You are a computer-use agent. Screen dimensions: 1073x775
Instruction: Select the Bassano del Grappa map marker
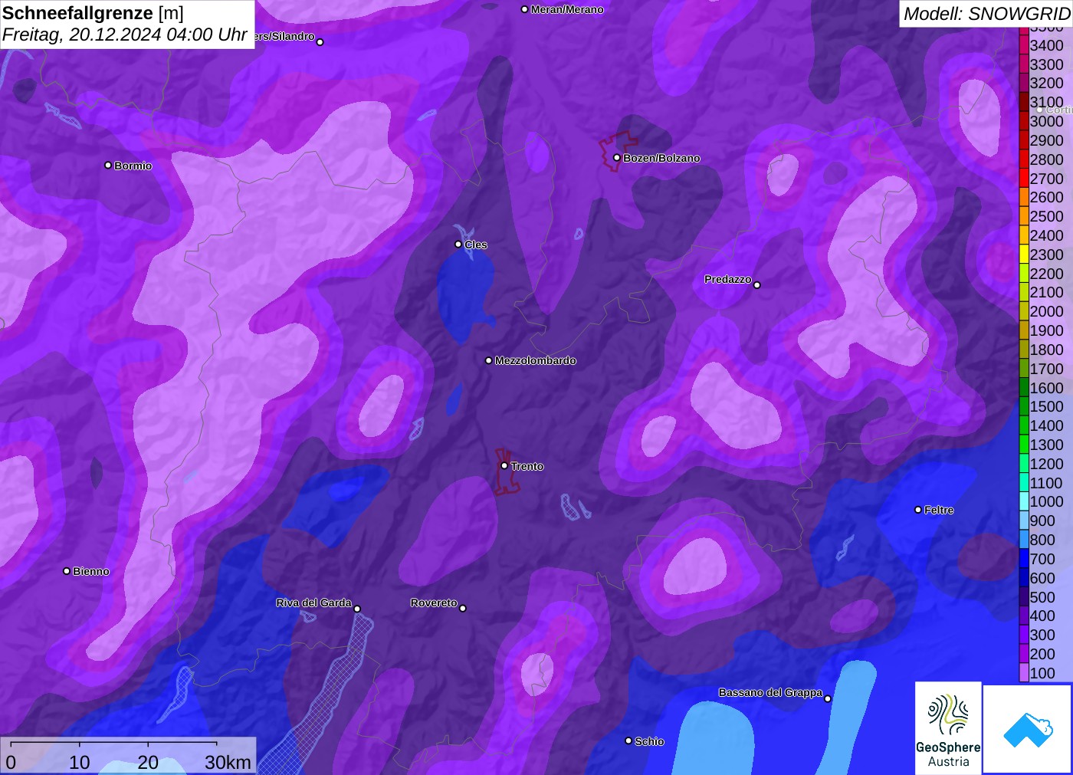pos(828,699)
